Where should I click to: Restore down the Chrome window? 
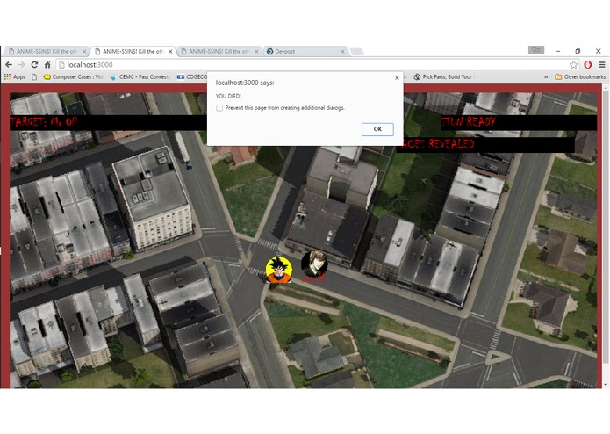[x=578, y=51]
